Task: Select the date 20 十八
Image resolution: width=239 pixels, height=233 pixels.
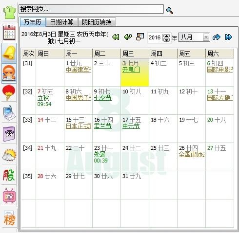Action: [x=219, y=129]
